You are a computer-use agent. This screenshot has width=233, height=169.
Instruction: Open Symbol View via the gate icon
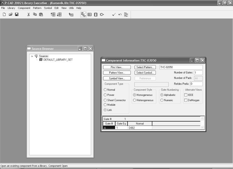point(102,15)
